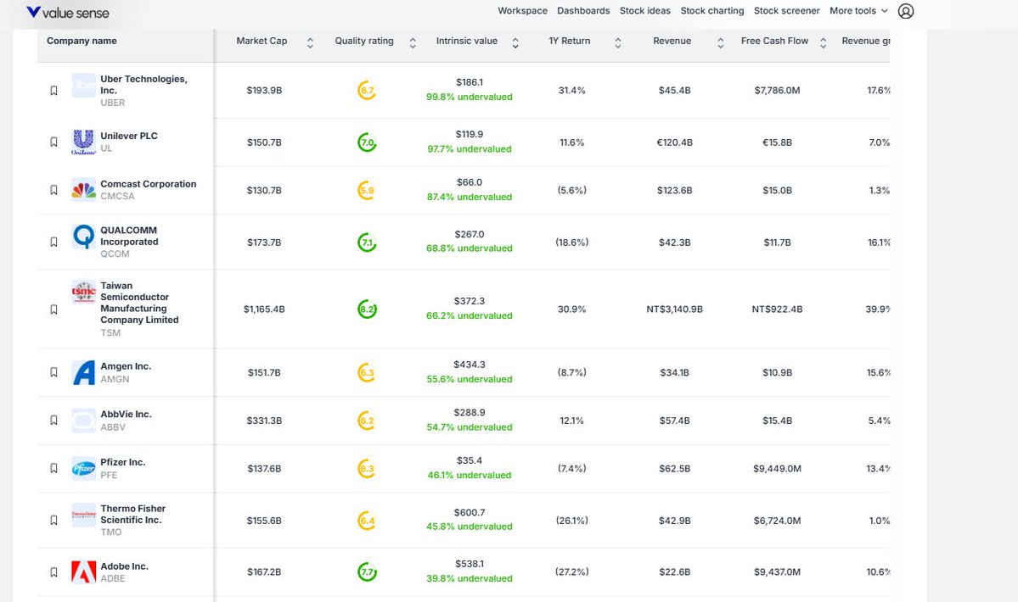Click the TSMC company logo
The width and height of the screenshot is (1018, 602).
(84, 293)
